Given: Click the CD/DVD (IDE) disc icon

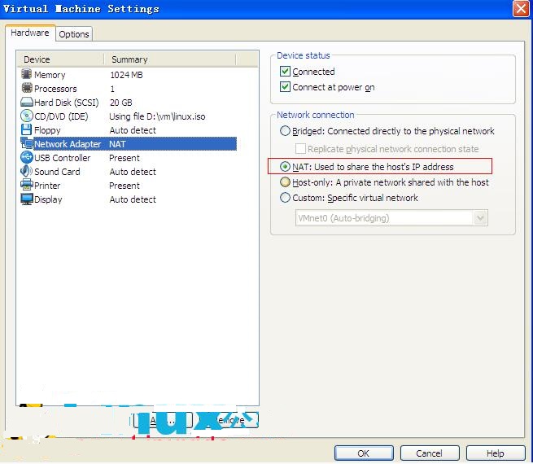Looking at the screenshot, I should tap(26, 116).
